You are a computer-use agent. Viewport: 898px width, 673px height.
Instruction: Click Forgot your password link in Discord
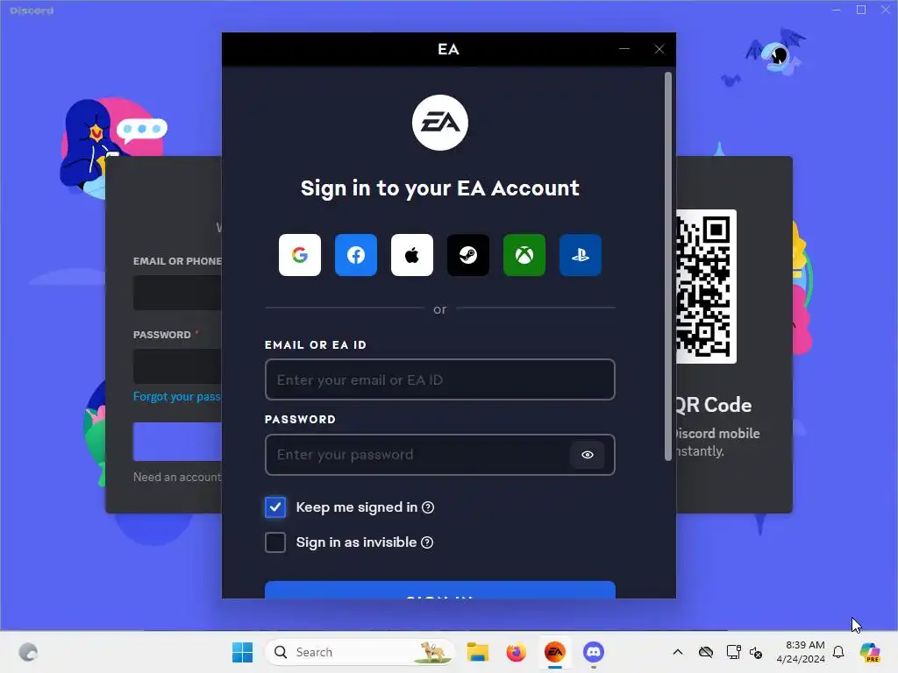pyautogui.click(x=177, y=396)
